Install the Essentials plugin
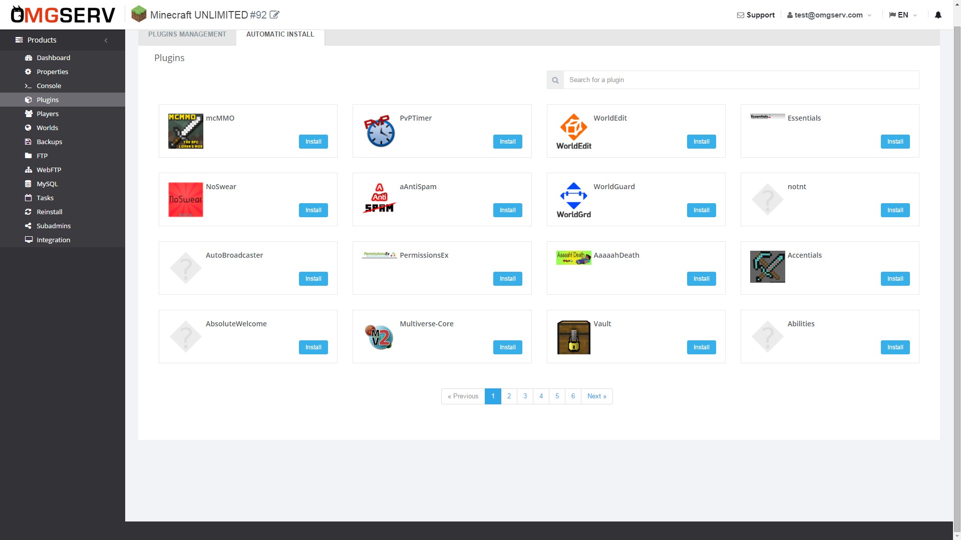The width and height of the screenshot is (961, 540). (895, 142)
